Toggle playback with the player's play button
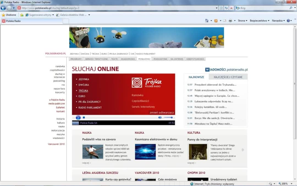 coord(78,117)
